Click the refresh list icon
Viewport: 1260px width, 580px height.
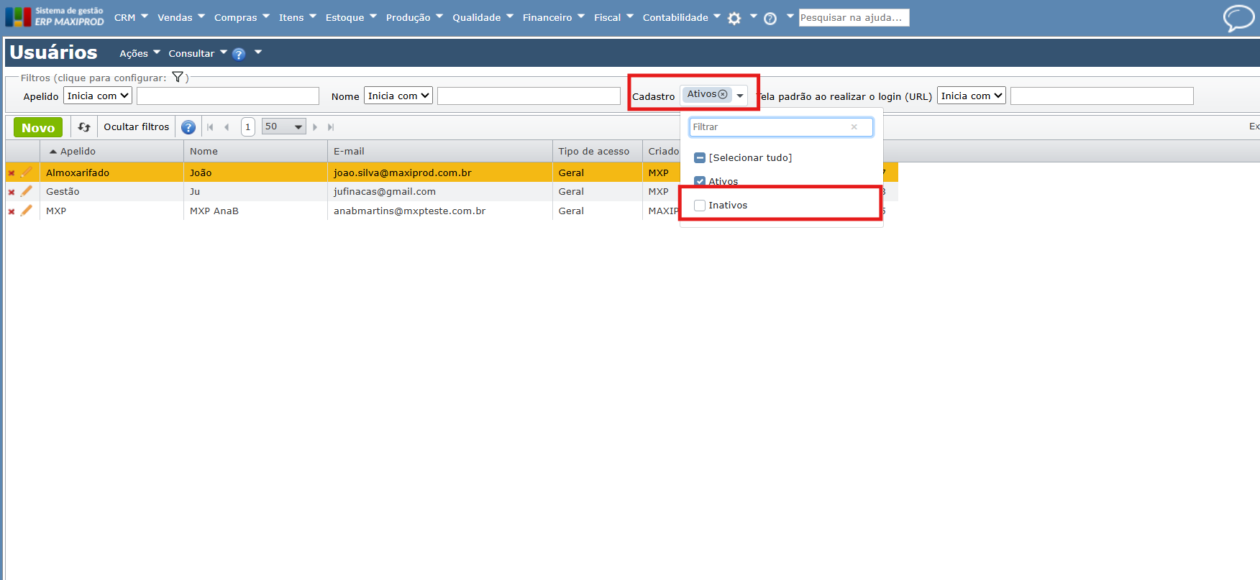(84, 127)
